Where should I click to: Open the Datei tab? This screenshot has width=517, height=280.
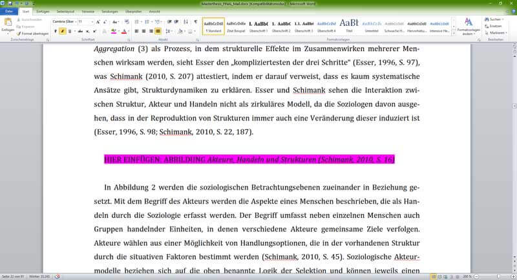coord(9,11)
